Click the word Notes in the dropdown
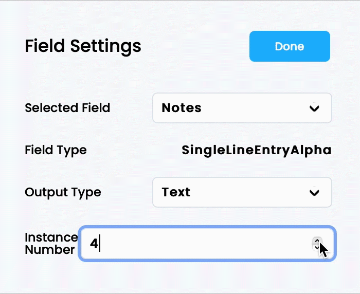Screen dimensions: 360x294 pos(182,108)
